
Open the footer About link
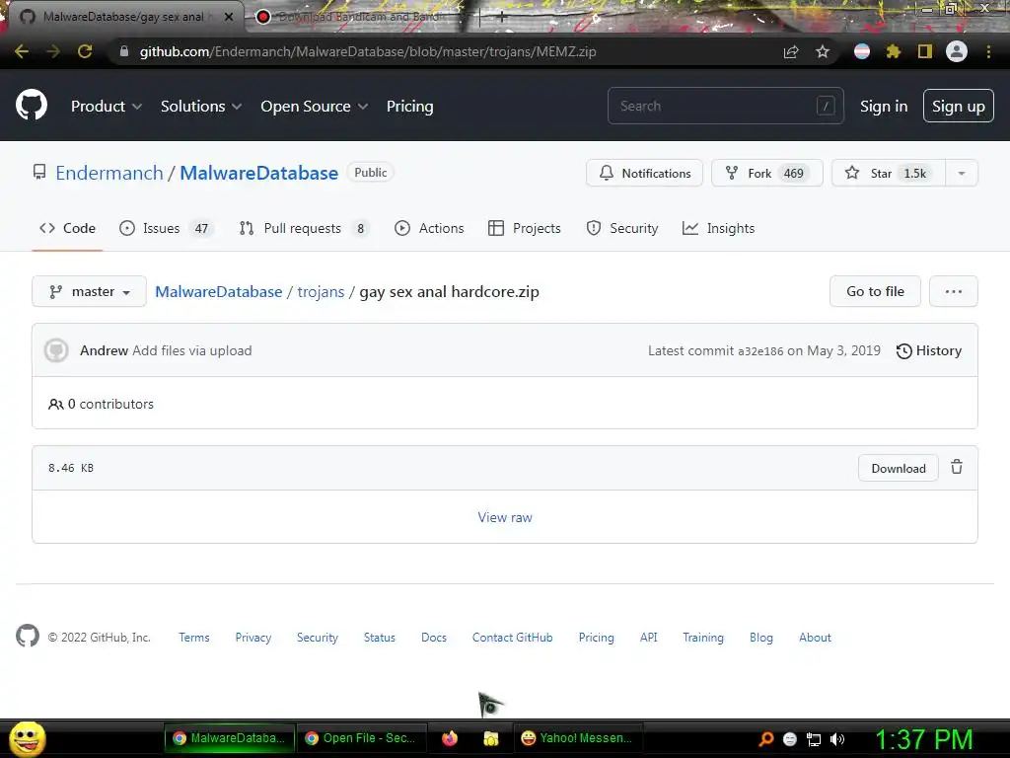(x=815, y=638)
